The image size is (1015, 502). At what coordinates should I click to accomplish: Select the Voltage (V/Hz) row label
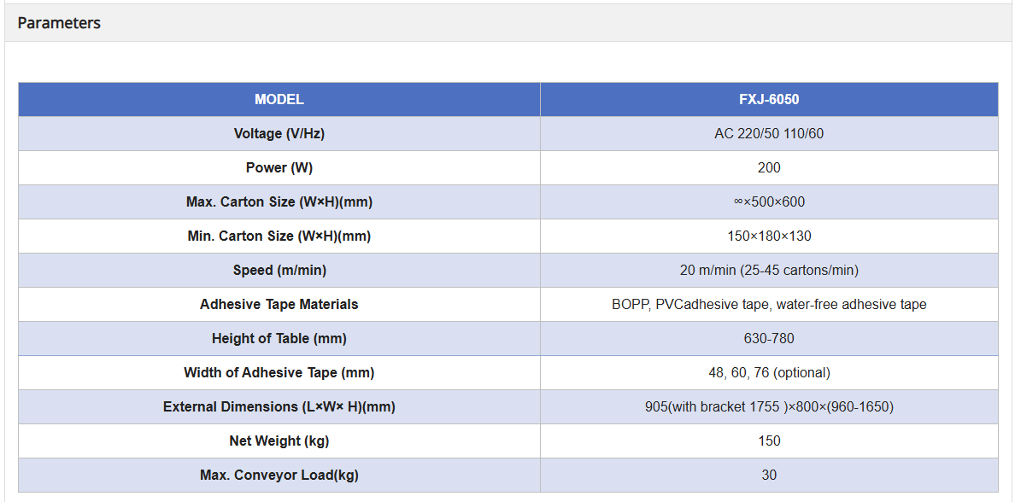(279, 134)
